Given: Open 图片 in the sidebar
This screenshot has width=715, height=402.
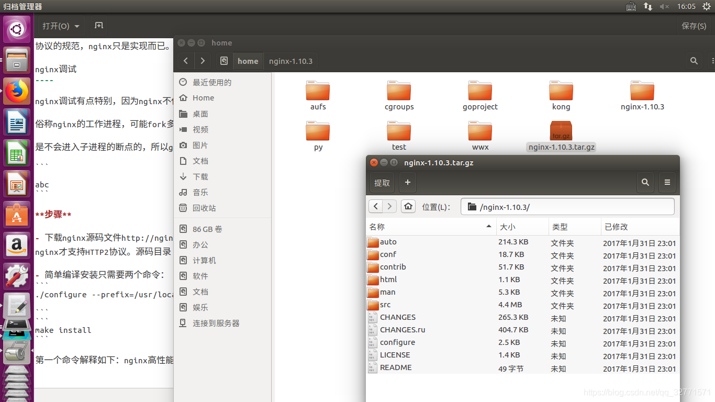Looking at the screenshot, I should coord(200,145).
